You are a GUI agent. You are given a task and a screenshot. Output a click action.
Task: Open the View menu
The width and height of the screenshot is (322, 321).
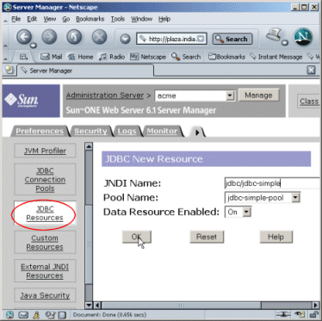pyautogui.click(x=50, y=19)
